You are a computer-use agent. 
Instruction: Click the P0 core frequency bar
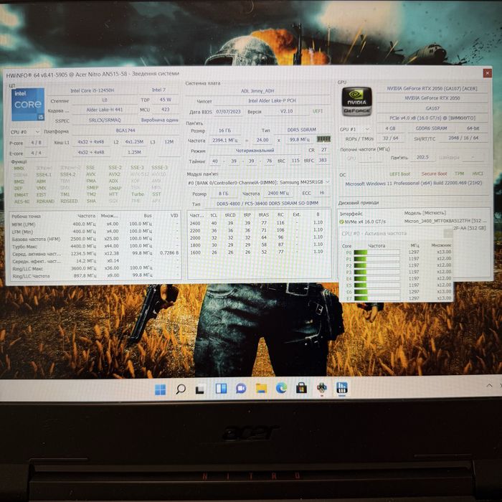[x=376, y=252]
